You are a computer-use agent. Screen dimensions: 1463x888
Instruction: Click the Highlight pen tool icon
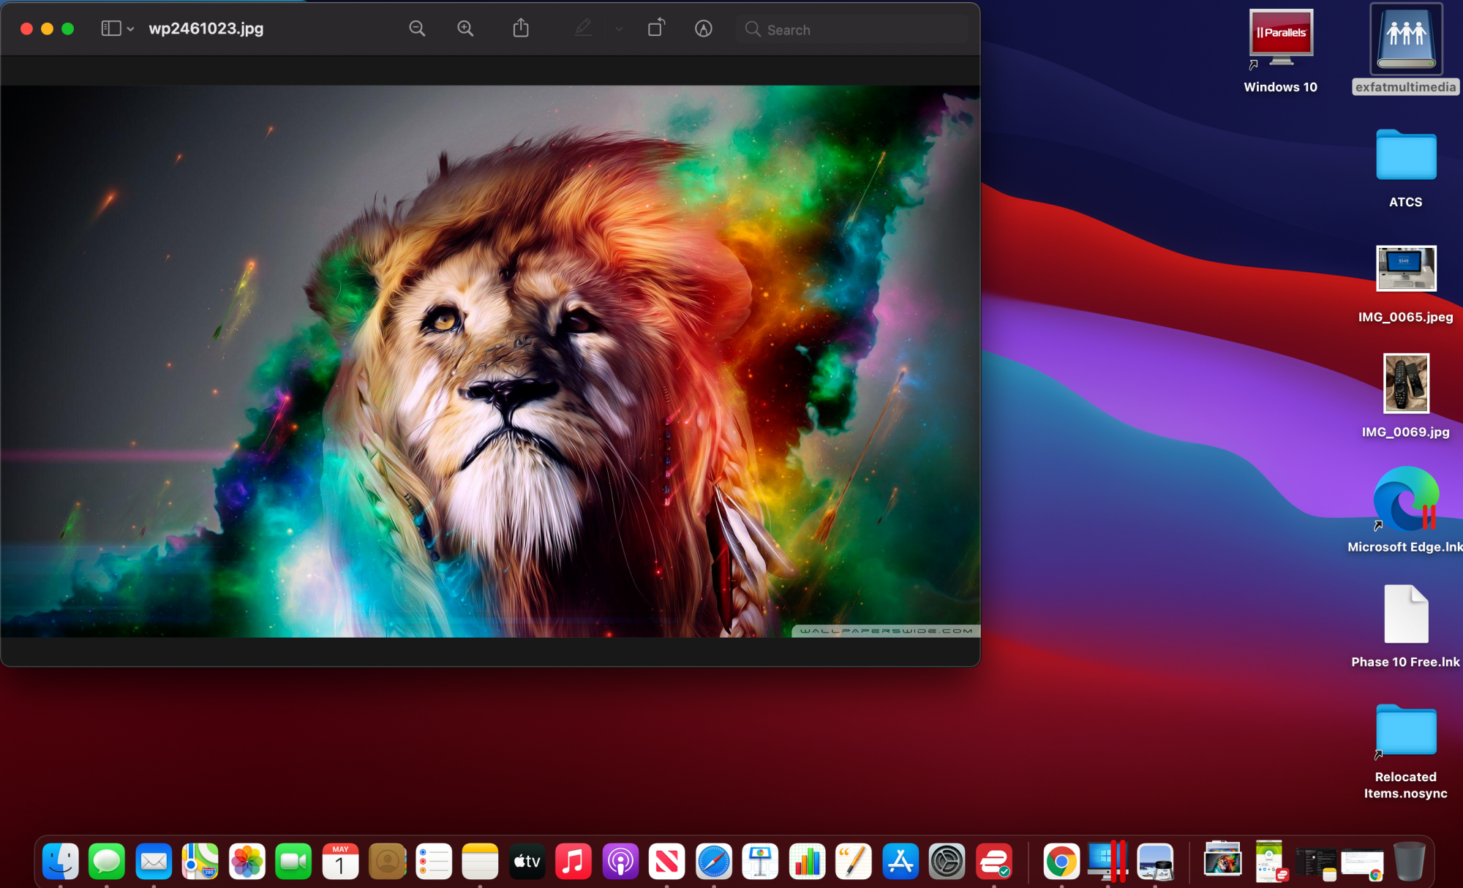[583, 29]
